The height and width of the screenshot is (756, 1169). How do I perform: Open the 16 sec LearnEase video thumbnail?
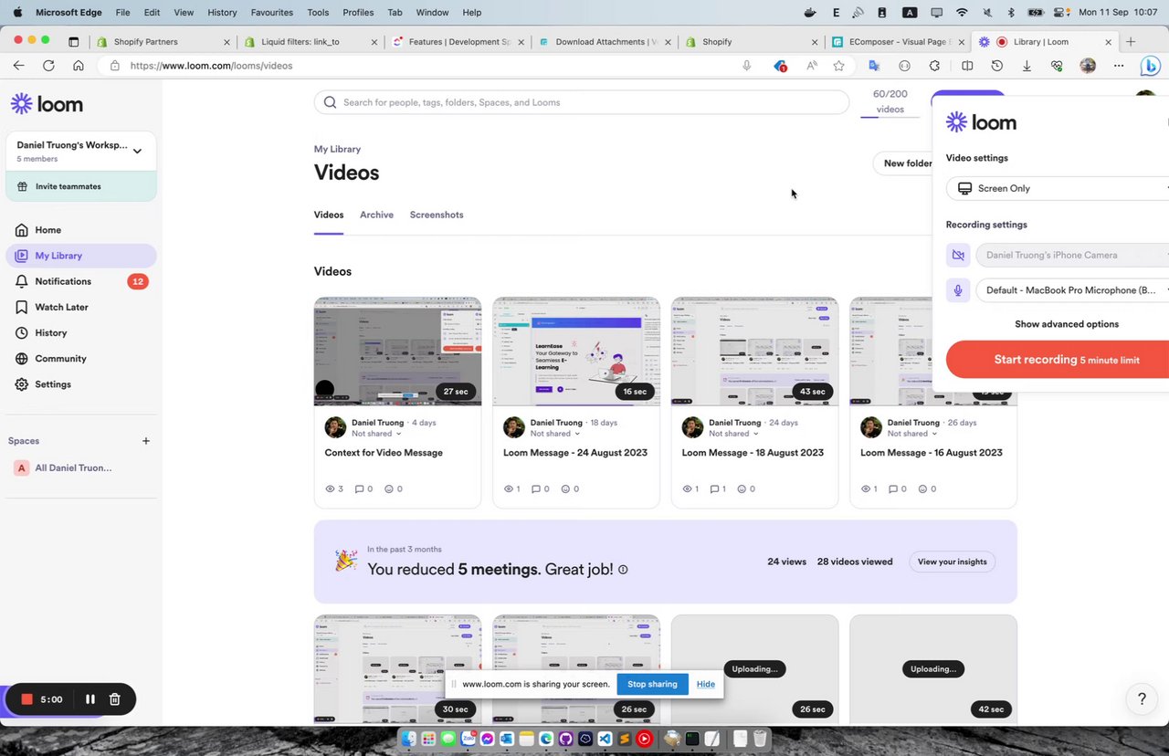[x=576, y=351]
